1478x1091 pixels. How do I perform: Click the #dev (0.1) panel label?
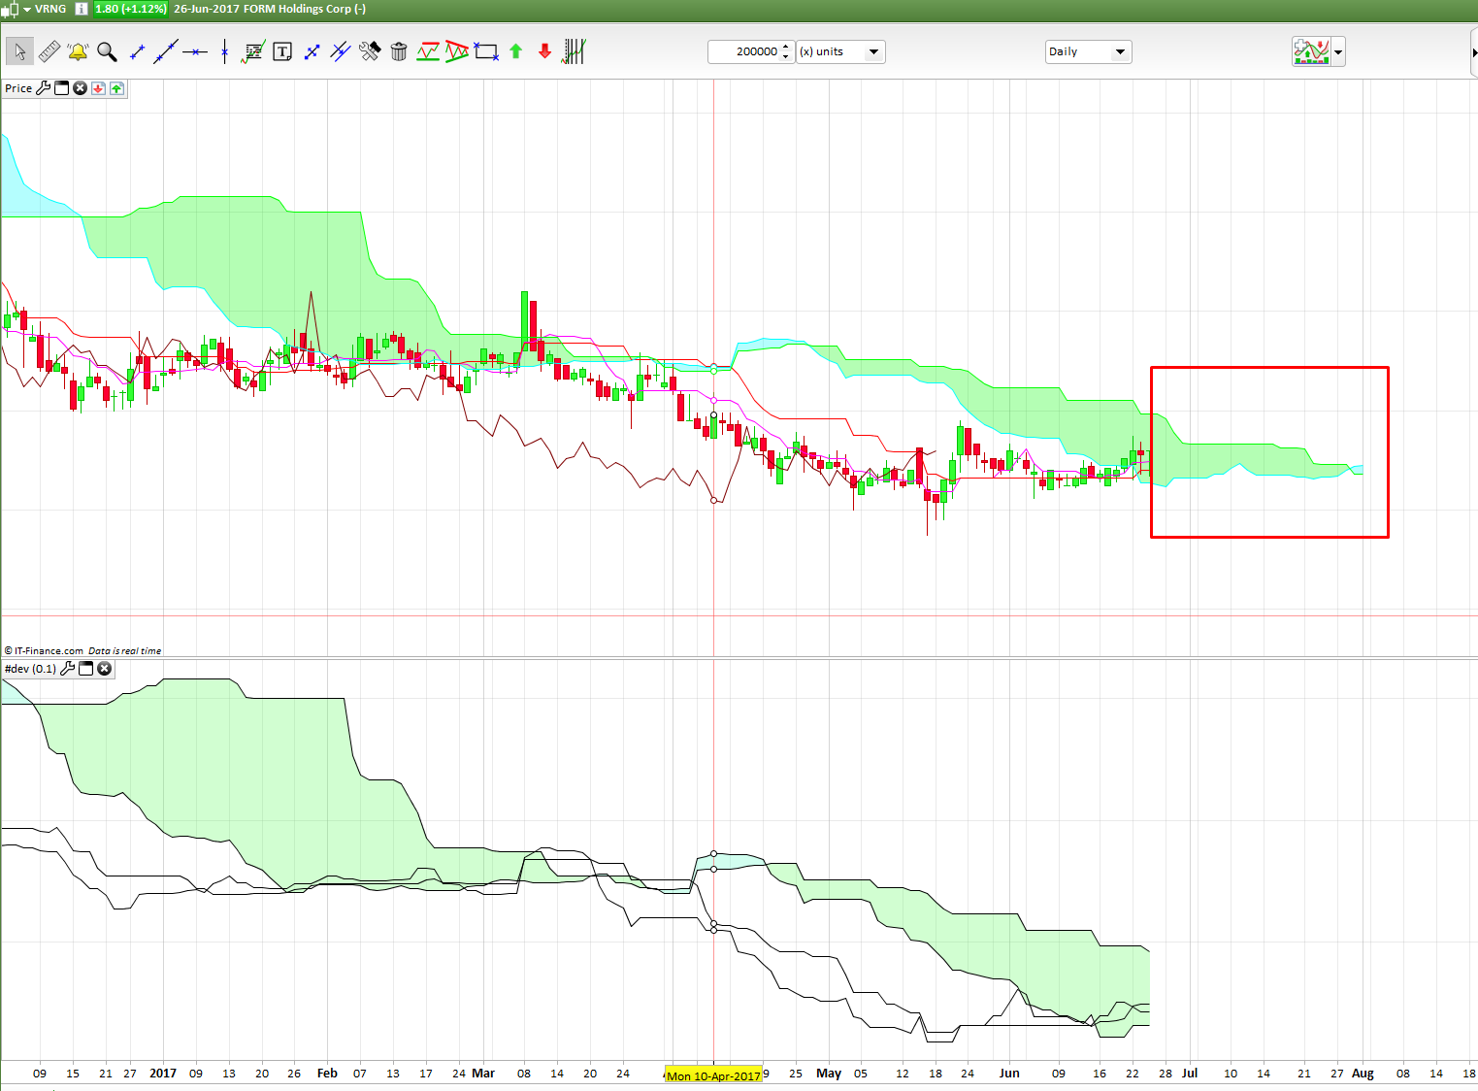click(30, 669)
